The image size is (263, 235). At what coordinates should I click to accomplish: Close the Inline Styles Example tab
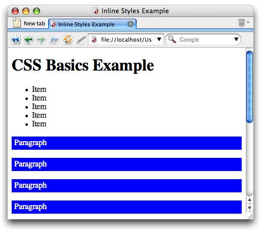pos(130,24)
